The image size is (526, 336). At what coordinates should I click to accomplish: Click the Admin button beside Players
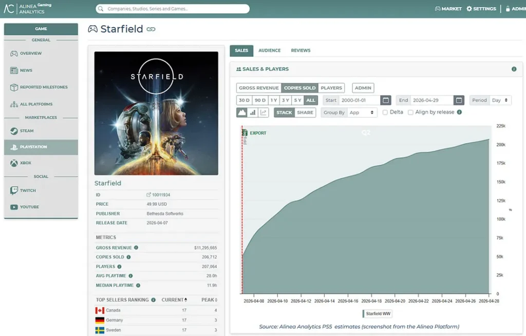(363, 88)
